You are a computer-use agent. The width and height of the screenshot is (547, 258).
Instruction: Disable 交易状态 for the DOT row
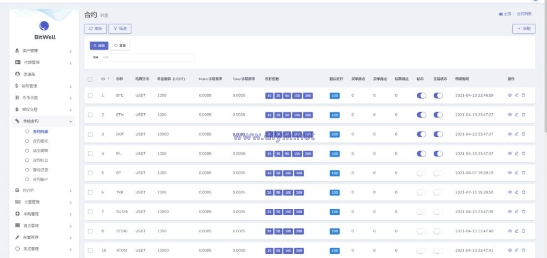point(438,134)
